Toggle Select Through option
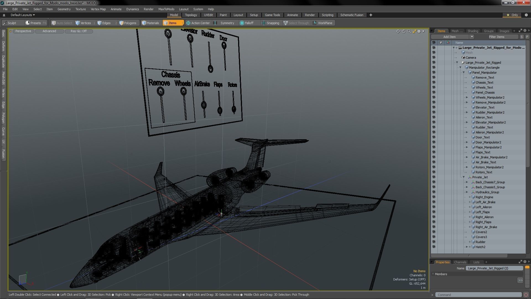The height and width of the screenshot is (299, 531). tap(296, 23)
